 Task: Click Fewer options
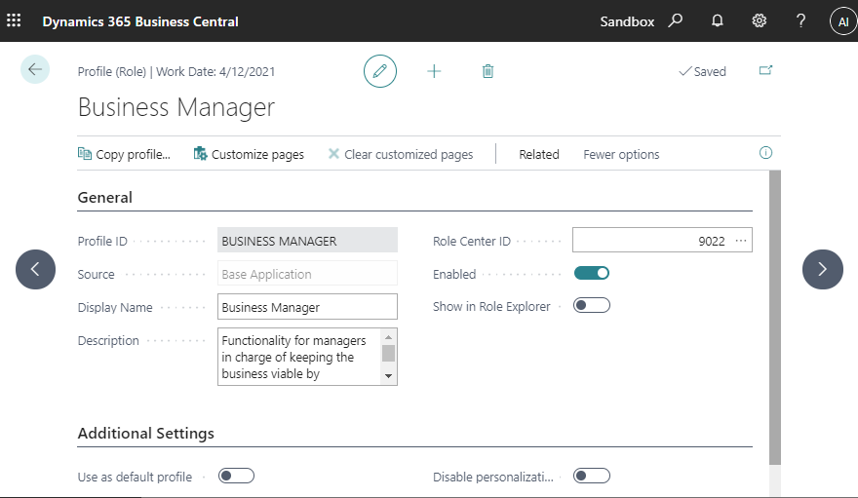point(621,154)
